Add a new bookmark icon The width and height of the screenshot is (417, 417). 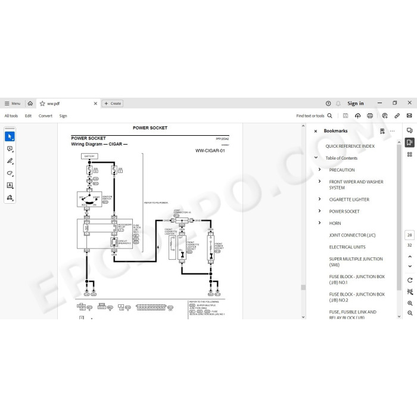[x=382, y=131]
